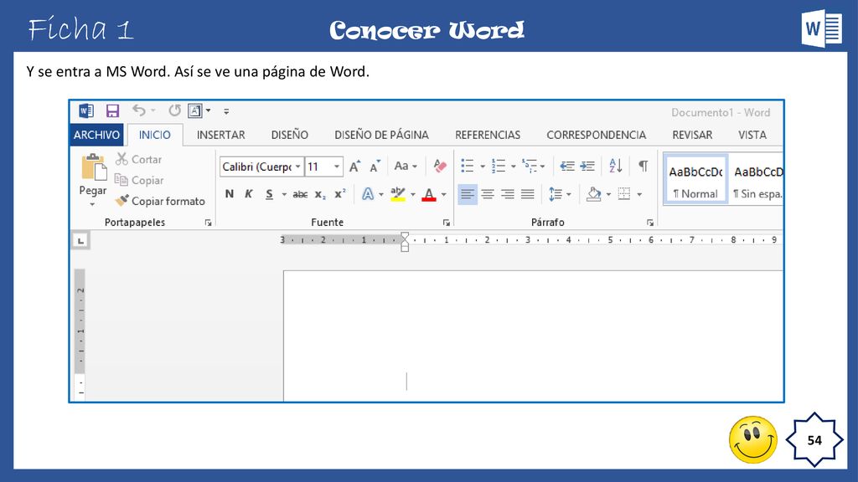This screenshot has height=482, width=858.
Task: Click the Numbering list icon
Action: click(x=499, y=167)
